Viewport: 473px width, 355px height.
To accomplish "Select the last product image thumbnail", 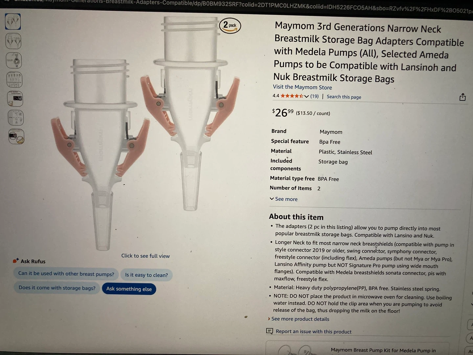I will [x=16, y=136].
